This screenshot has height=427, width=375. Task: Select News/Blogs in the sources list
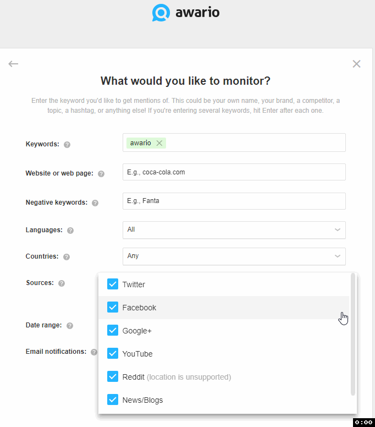(x=142, y=400)
